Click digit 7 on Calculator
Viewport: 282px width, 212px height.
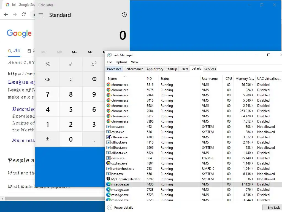47,94
